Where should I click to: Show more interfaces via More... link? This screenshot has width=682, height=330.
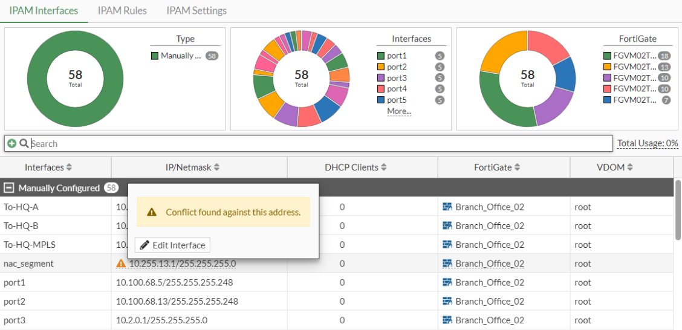(399, 111)
